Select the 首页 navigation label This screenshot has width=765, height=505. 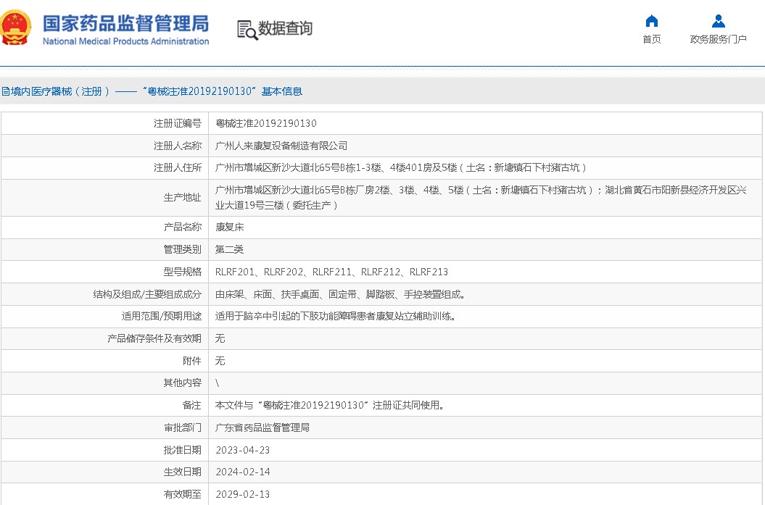point(652,39)
